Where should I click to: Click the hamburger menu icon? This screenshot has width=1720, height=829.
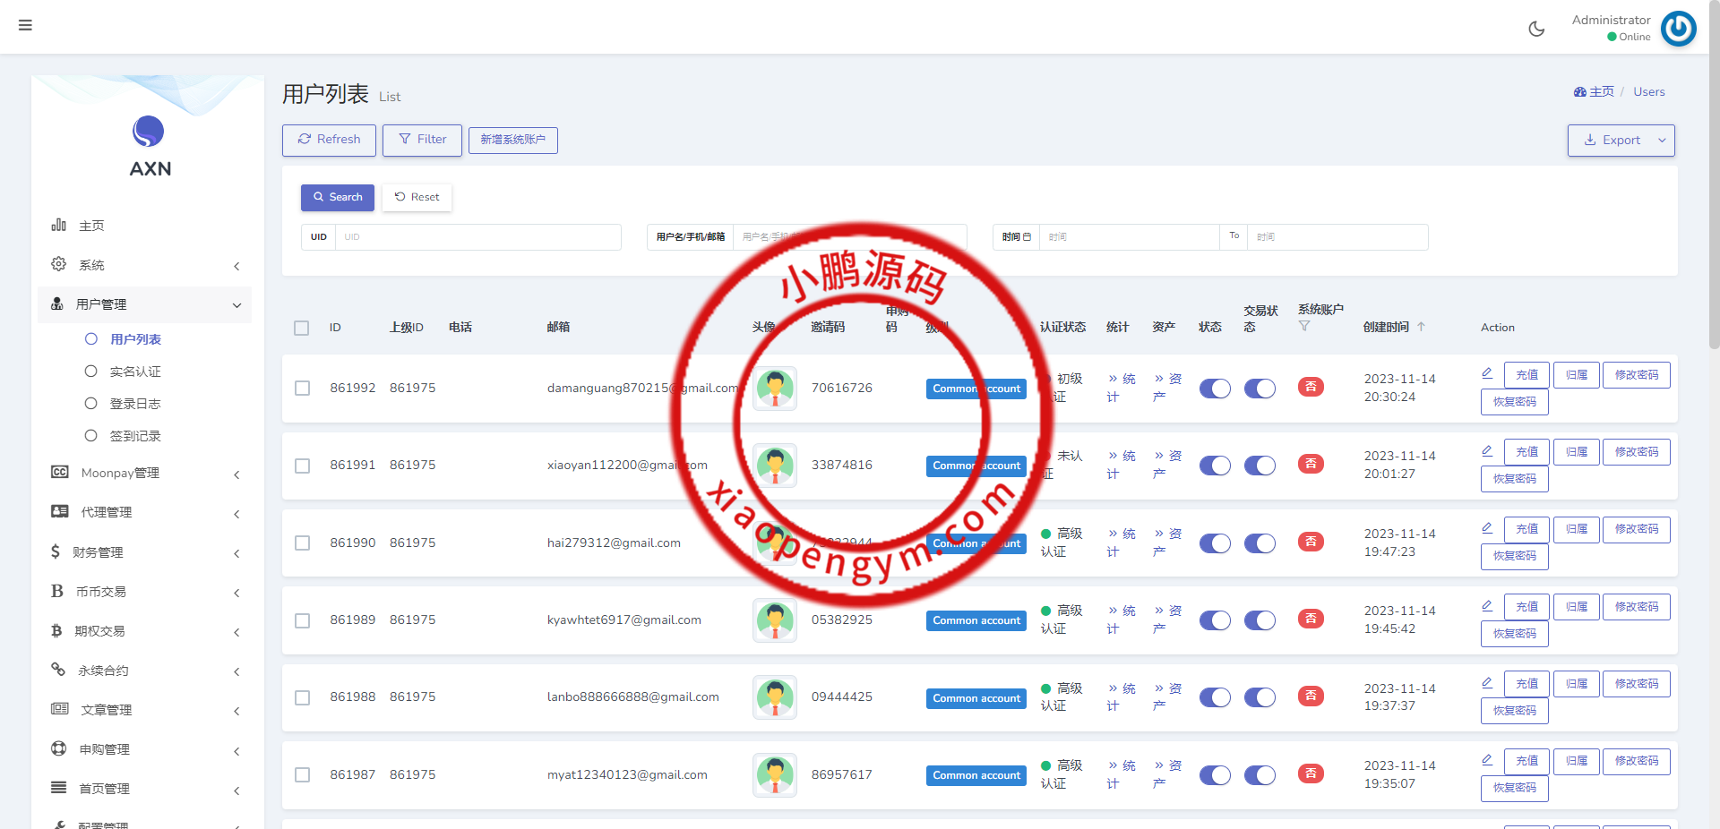coord(25,25)
